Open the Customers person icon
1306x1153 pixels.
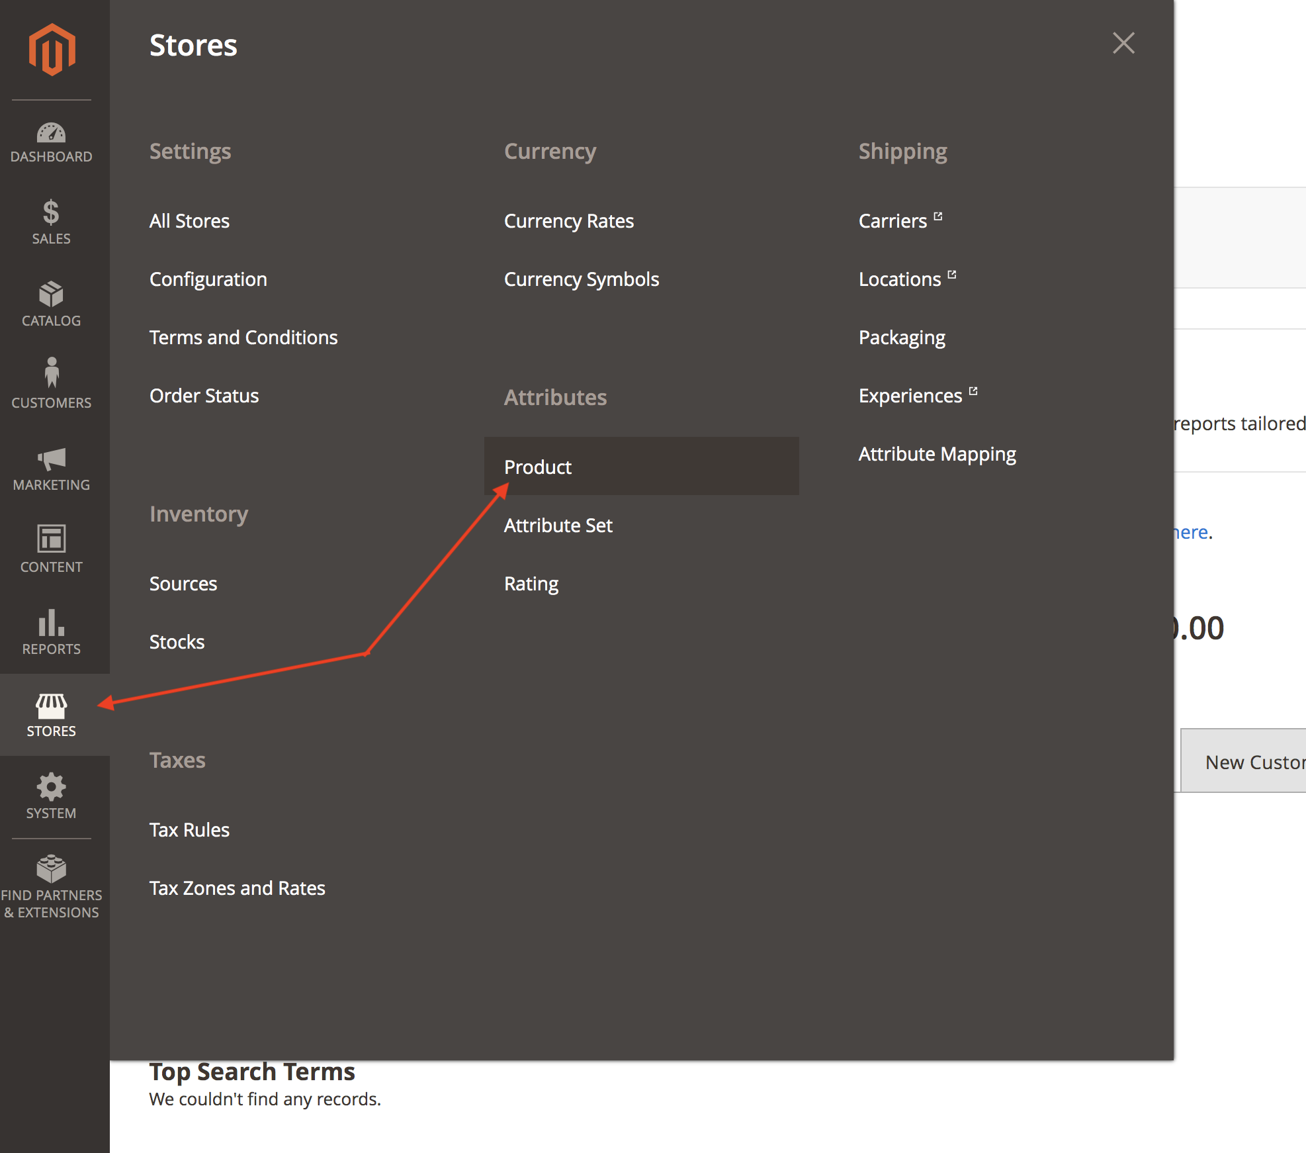coord(51,373)
